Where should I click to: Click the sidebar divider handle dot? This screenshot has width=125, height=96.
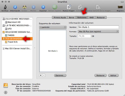point(35,48)
